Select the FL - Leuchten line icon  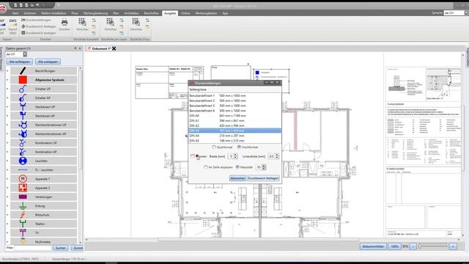coord(23,169)
